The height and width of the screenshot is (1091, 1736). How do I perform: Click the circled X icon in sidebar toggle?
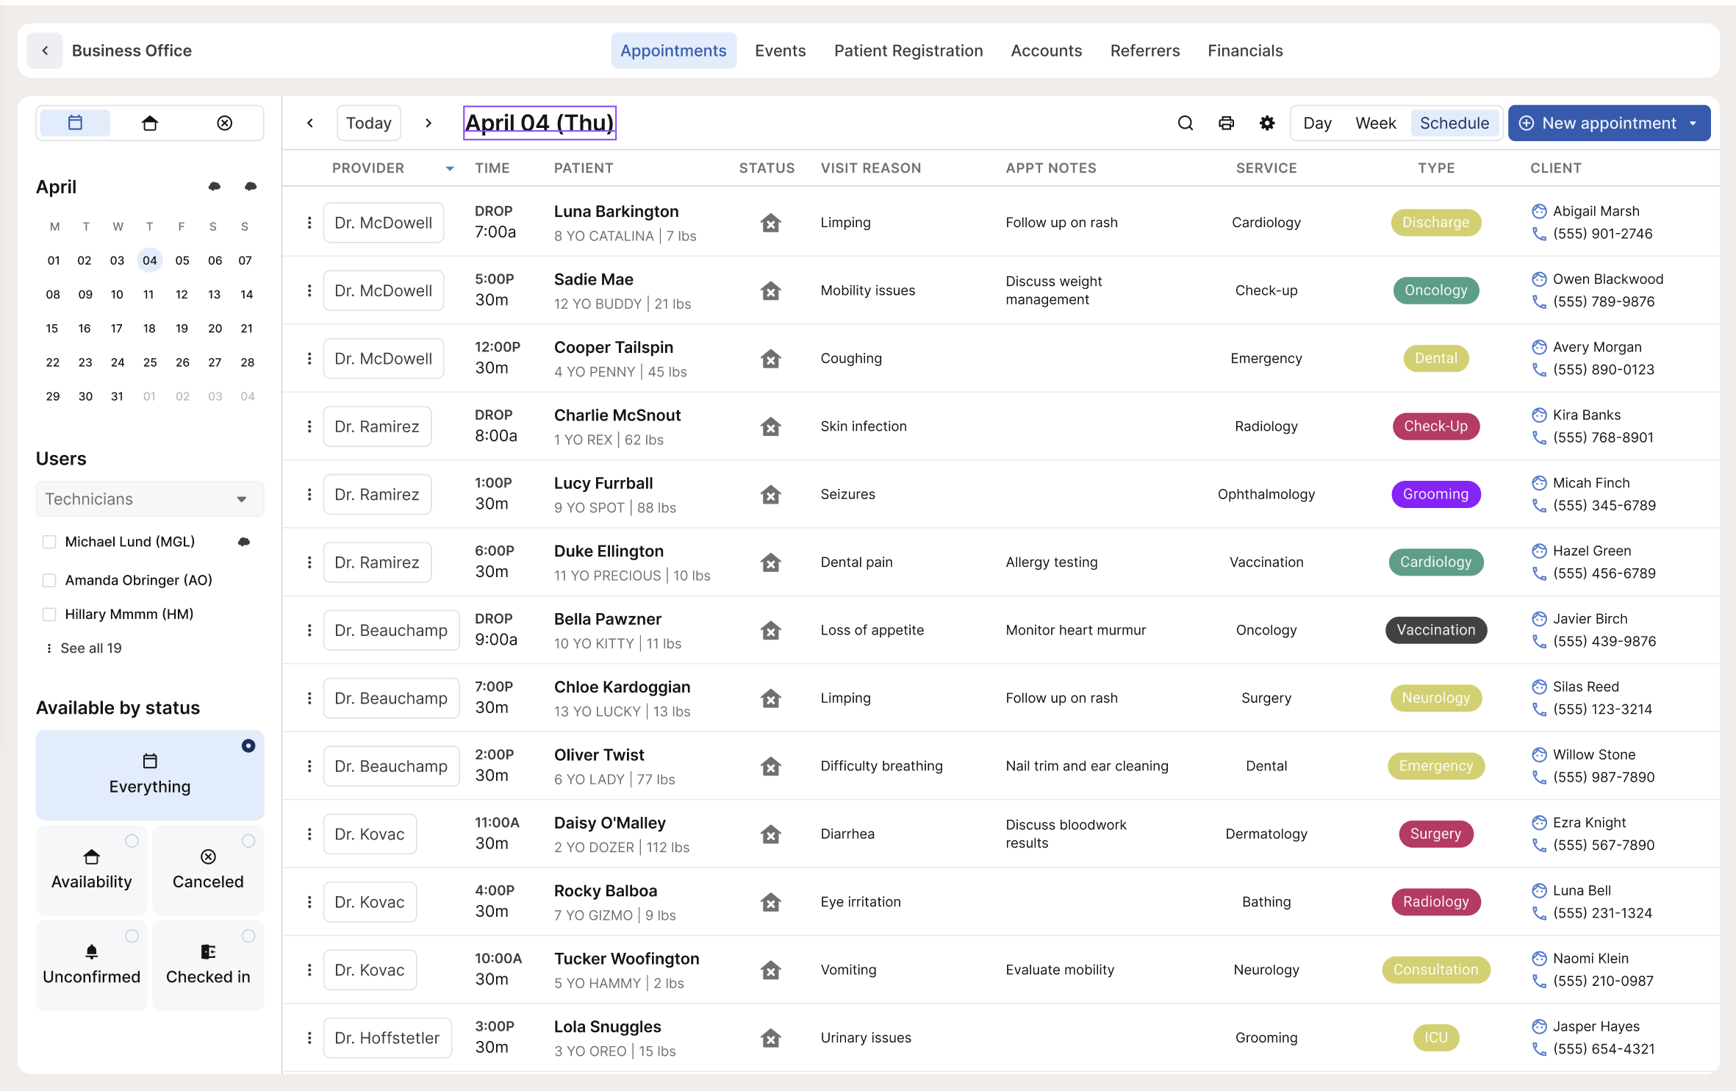tap(225, 123)
